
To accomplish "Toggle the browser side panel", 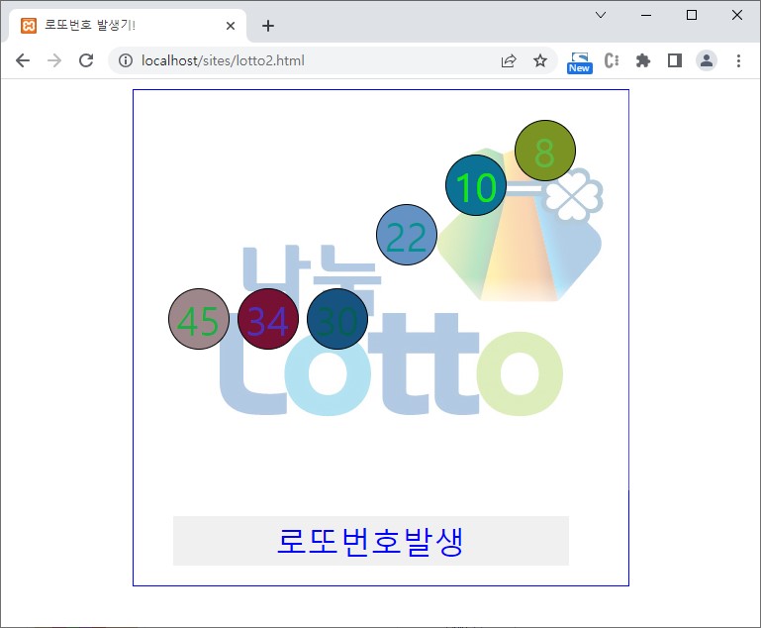I will pos(675,60).
